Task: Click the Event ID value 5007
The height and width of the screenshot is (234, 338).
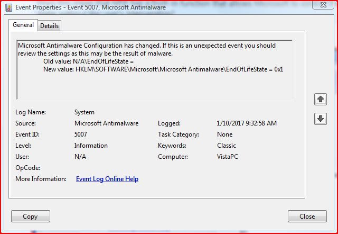Action: (x=81, y=134)
